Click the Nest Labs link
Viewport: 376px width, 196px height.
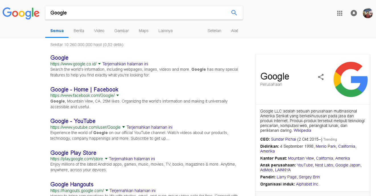324,165
